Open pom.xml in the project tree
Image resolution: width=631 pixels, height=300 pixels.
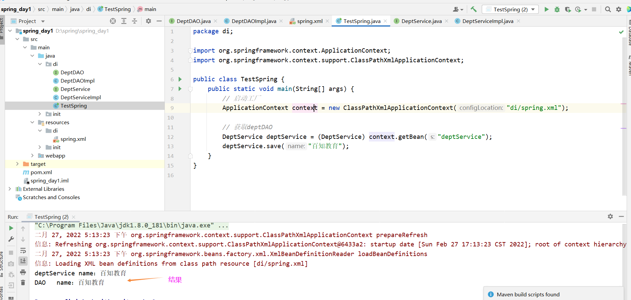(x=41, y=172)
